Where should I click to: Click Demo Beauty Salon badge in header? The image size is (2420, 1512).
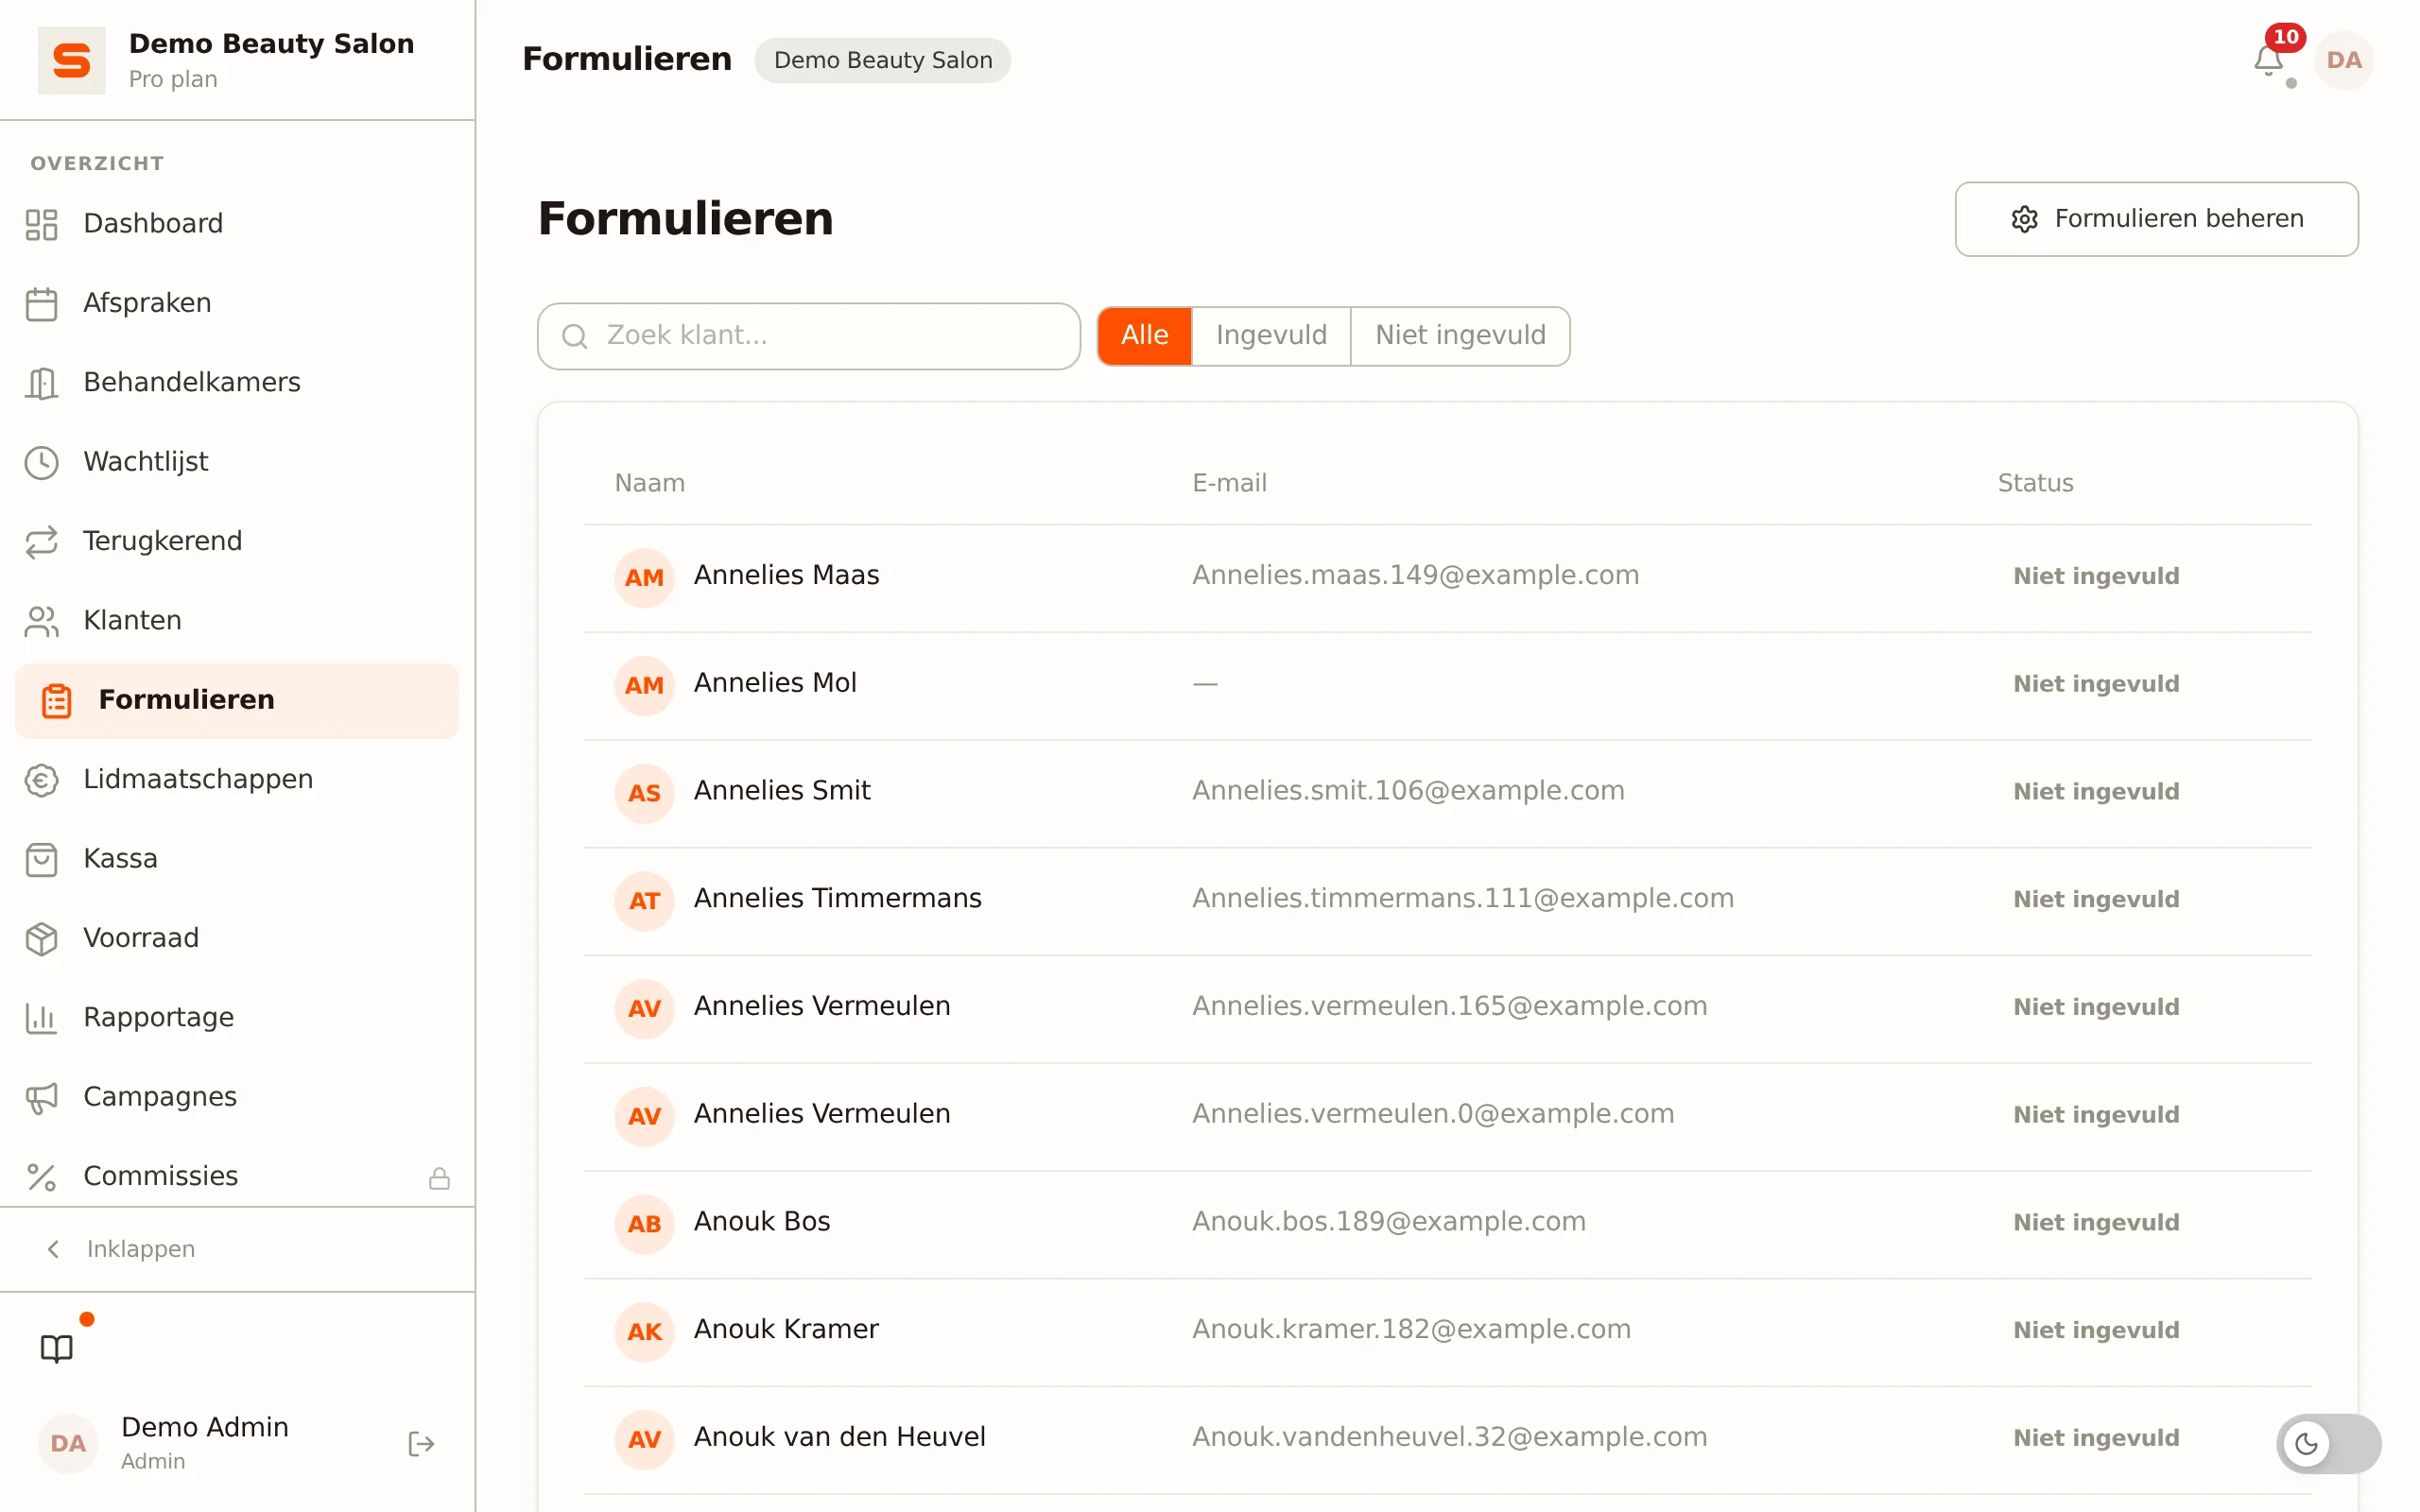(x=882, y=60)
